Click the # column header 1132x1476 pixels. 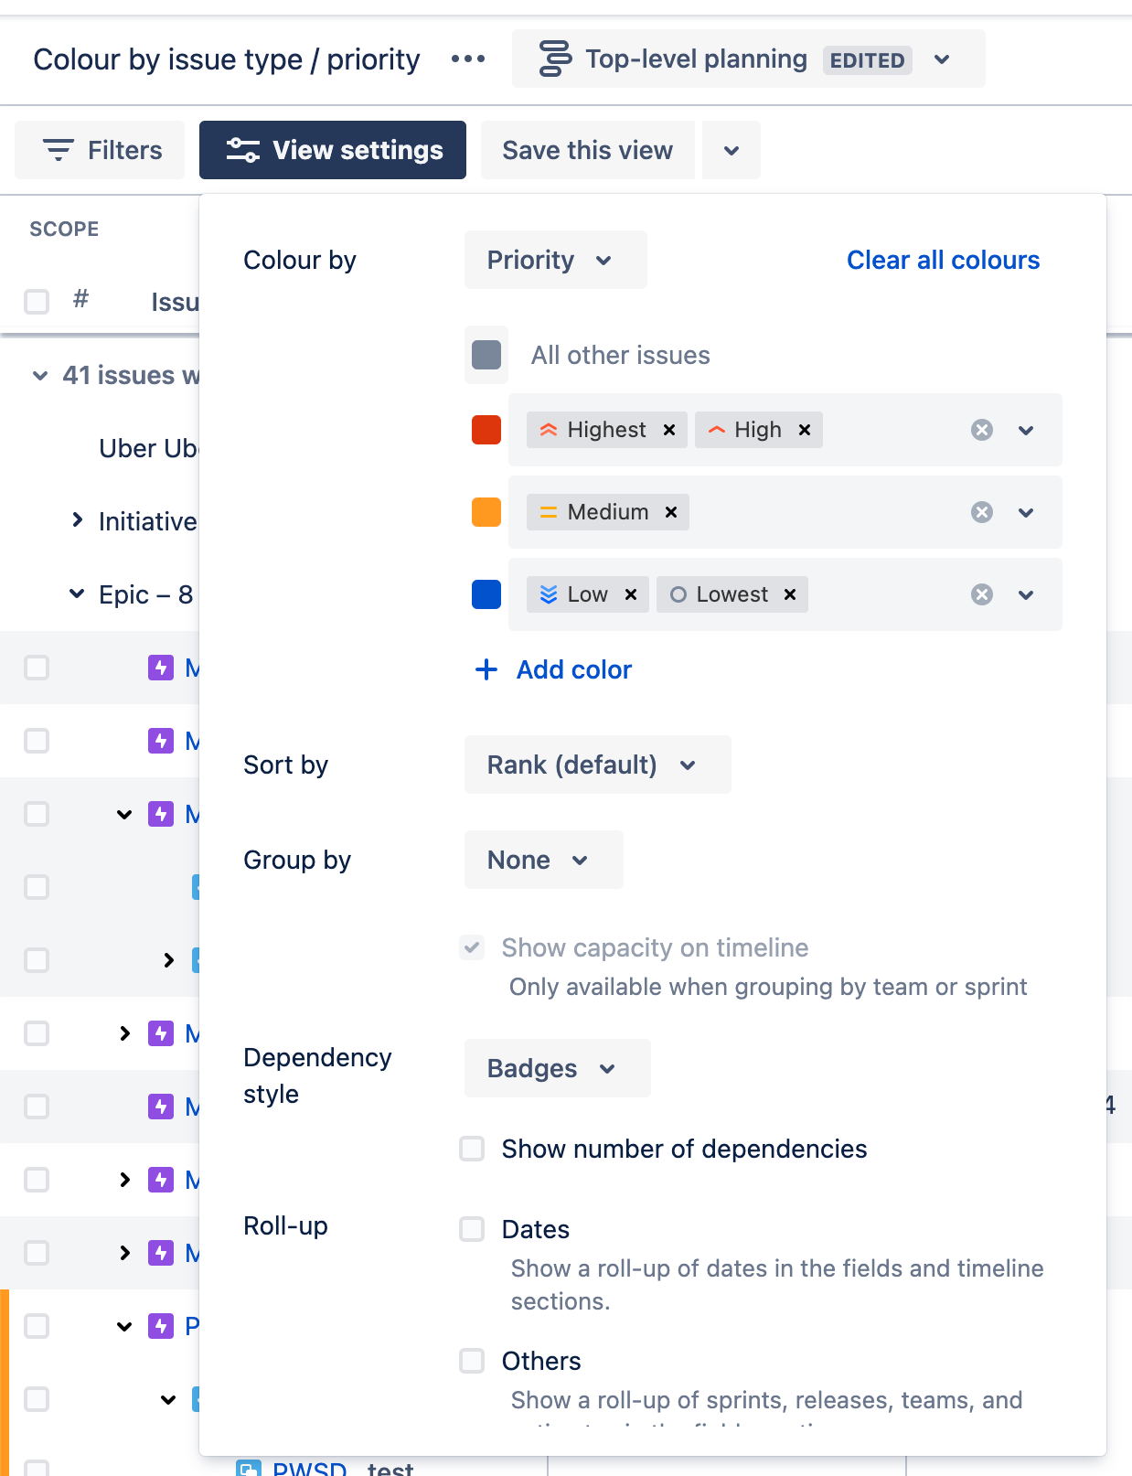tap(81, 299)
